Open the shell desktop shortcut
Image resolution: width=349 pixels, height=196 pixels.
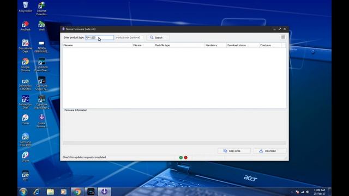click(x=41, y=26)
